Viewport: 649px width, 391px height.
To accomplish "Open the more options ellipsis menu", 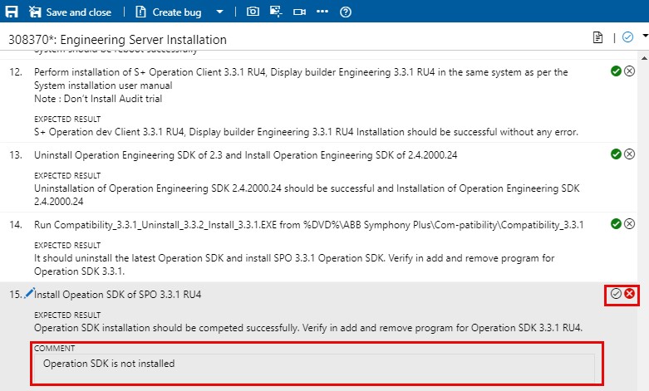I will 322,12.
